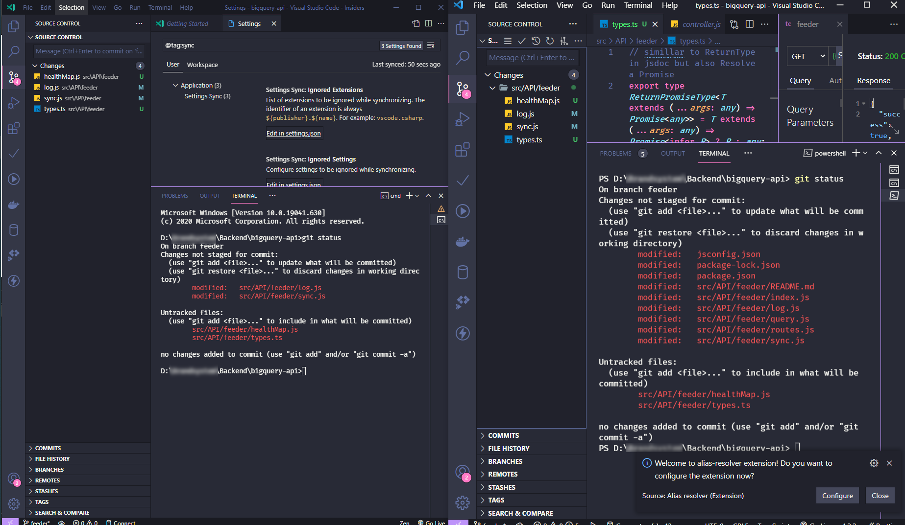This screenshot has width=905, height=525.
Task: Open healthMap.js in right Changes list
Action: point(538,101)
